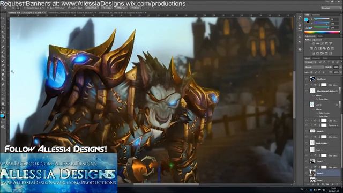The width and height of the screenshot is (343, 193).
Task: Select the Pen tool
Action: pyautogui.click(x=3, y=85)
